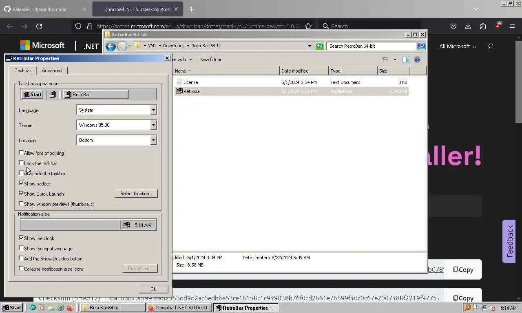Open the file explorer Quick Launch icon
Viewport: 522px width, 313px height.
[51, 308]
